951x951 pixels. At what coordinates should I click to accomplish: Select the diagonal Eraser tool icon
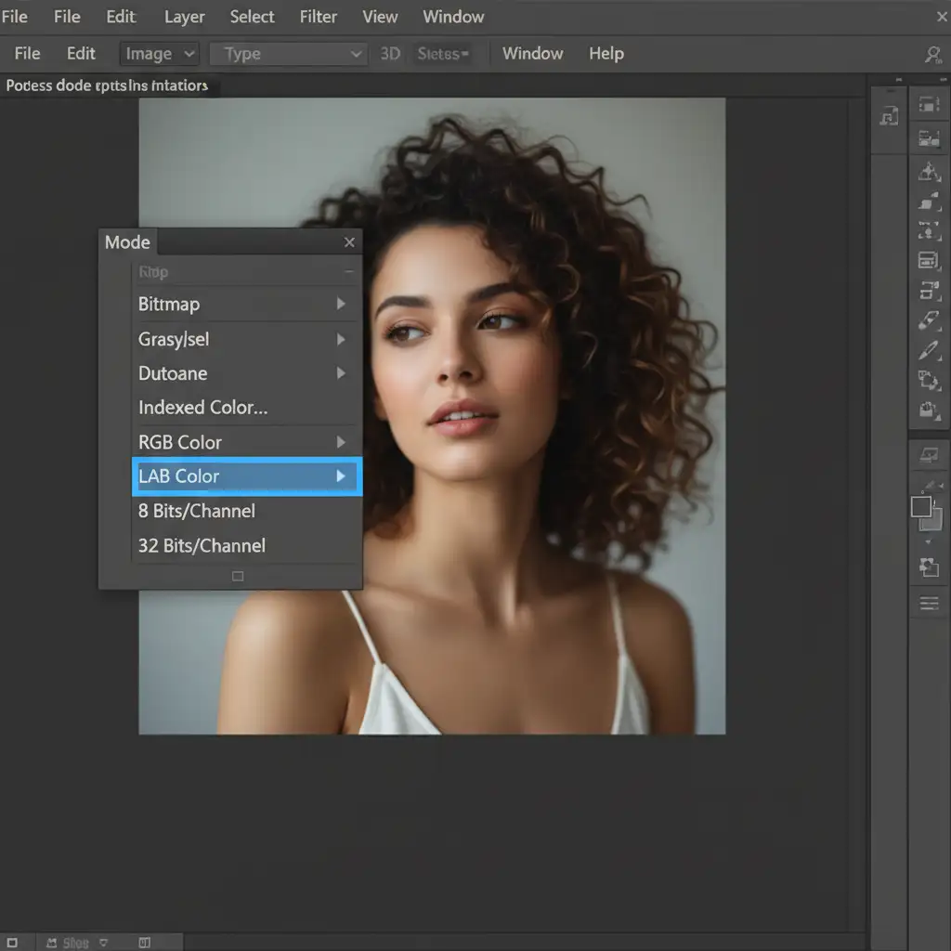click(x=929, y=320)
